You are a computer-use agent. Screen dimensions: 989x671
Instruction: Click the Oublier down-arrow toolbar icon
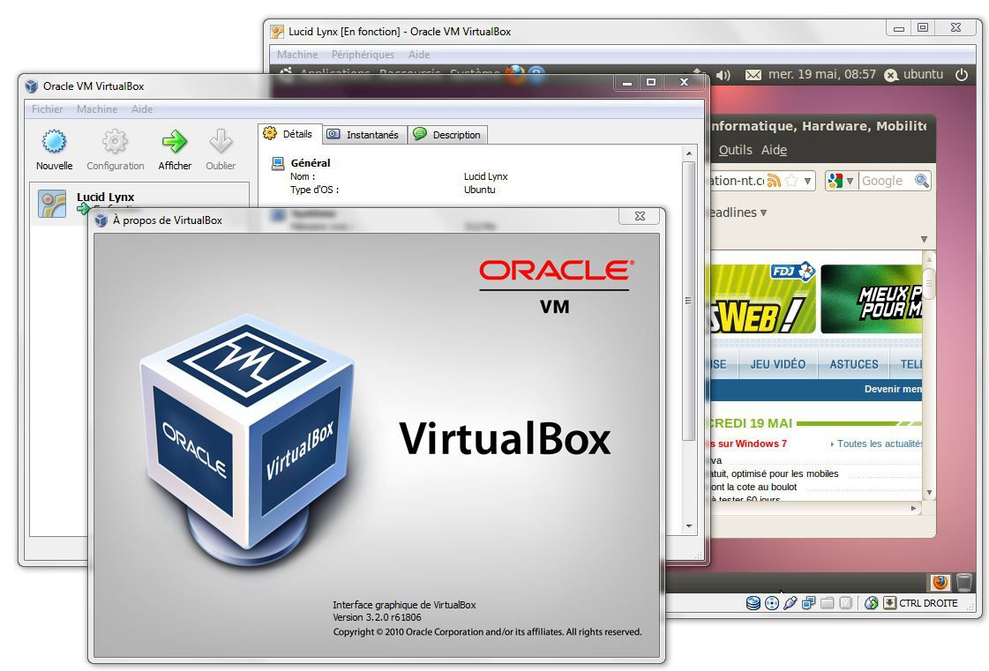tap(221, 142)
